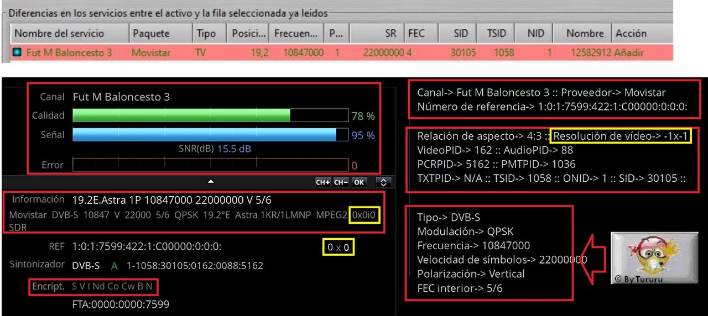The image size is (708, 316).
Task: Click the tuner string 1-1058:30105:0162:0088:5162
Action: [x=195, y=266]
